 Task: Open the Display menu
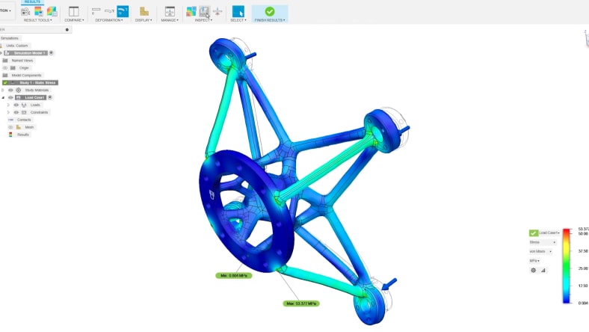click(144, 20)
